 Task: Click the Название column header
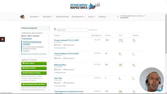click(x=57, y=36)
